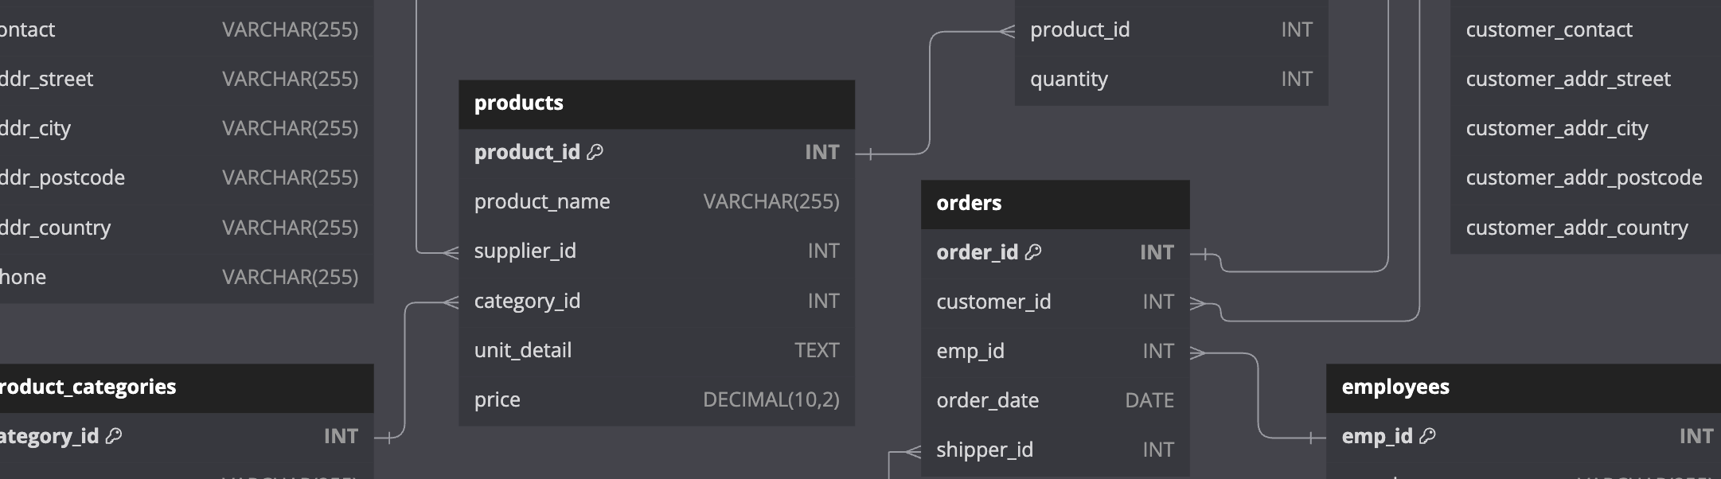Click the supplier_id row in products
This screenshot has height=479, width=1721.
tap(657, 251)
